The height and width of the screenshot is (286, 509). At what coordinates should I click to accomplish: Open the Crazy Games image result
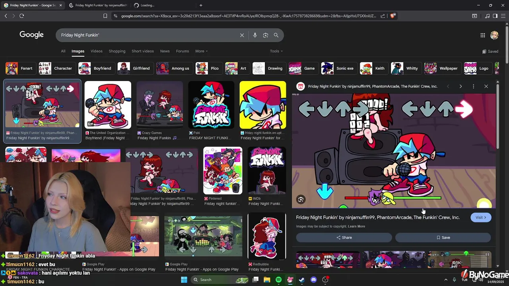coord(159,105)
